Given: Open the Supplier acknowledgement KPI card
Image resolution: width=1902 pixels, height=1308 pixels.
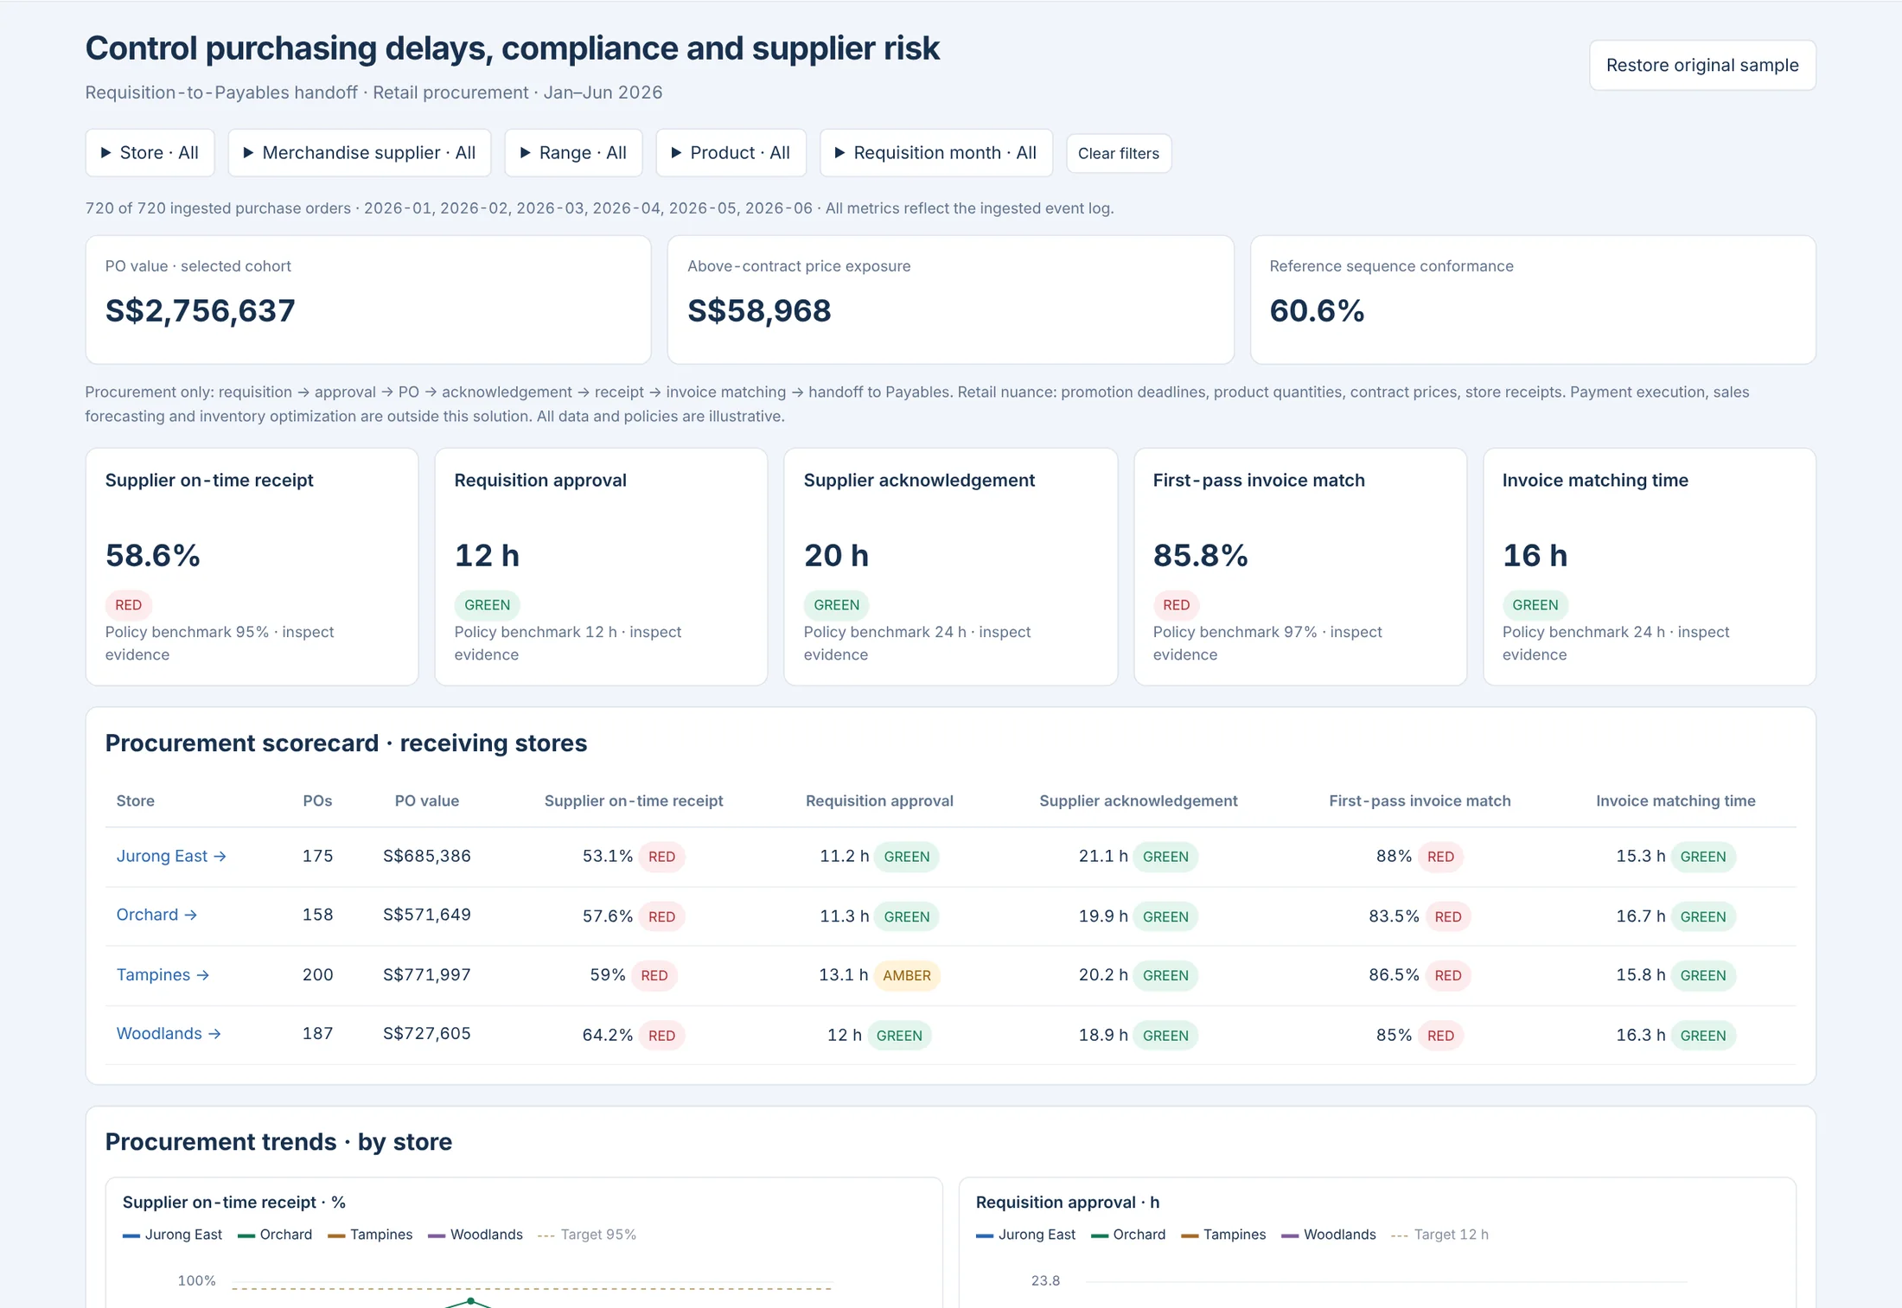Looking at the screenshot, I should coord(950,566).
